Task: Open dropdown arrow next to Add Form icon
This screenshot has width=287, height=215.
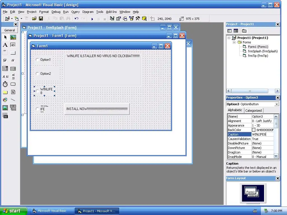Action: [x=21, y=18]
